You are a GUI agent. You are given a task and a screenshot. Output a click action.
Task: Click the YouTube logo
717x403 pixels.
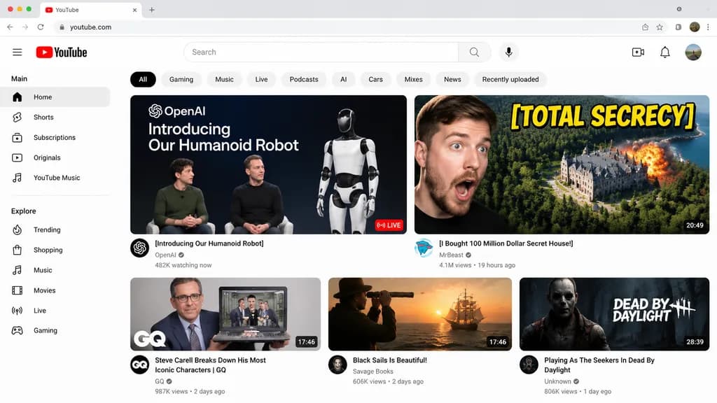tap(62, 52)
